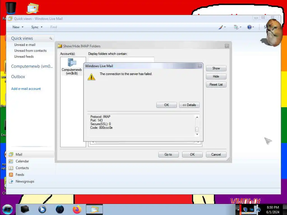Cancel the Show/Hide IMAP Folders dialog
The width and height of the screenshot is (287, 215).
click(x=216, y=155)
